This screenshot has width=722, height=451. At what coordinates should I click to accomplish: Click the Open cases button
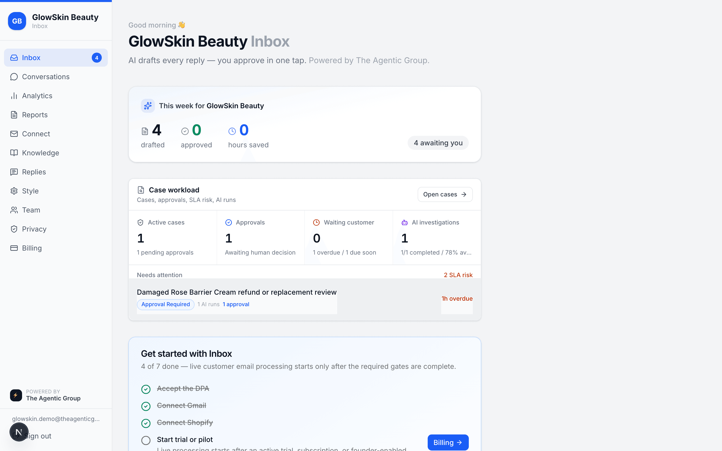[x=445, y=194]
